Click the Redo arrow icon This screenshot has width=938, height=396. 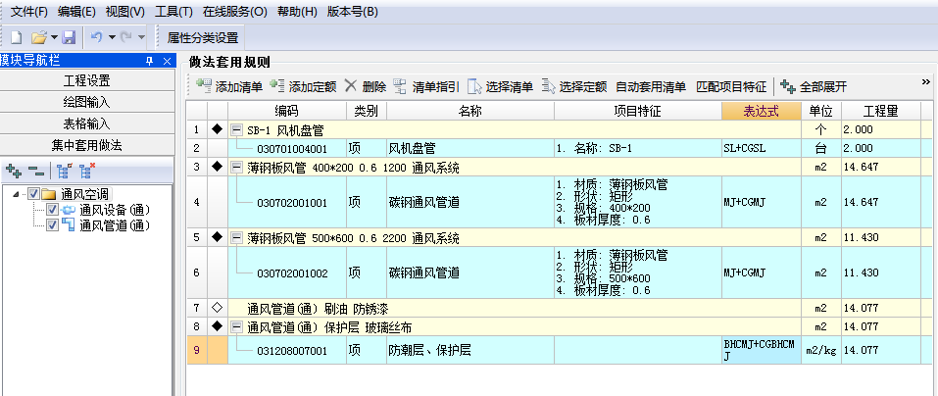(x=126, y=37)
